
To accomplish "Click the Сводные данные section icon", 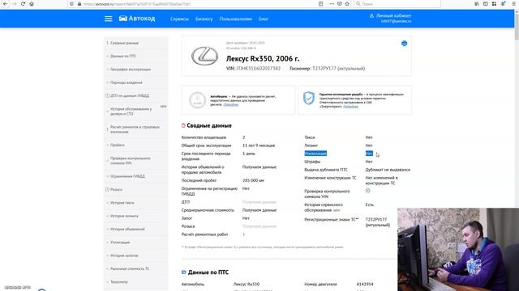I will click(x=183, y=125).
